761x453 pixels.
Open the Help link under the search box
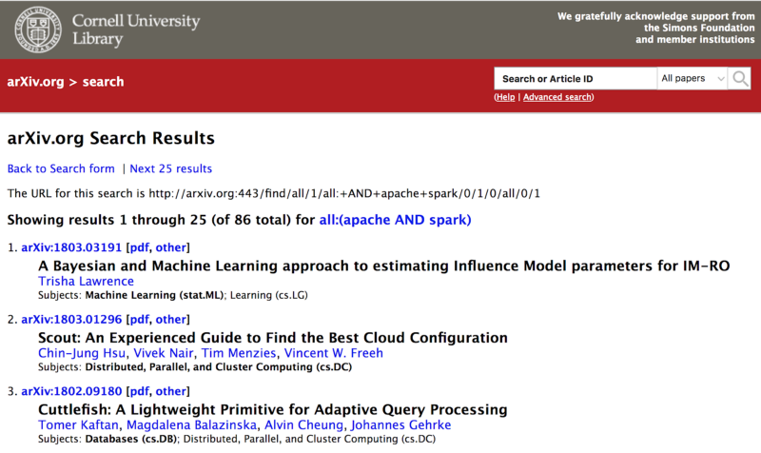[505, 97]
